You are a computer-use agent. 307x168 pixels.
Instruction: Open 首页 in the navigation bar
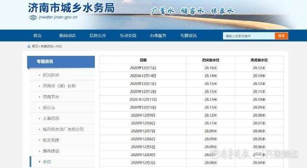pyautogui.click(x=38, y=36)
